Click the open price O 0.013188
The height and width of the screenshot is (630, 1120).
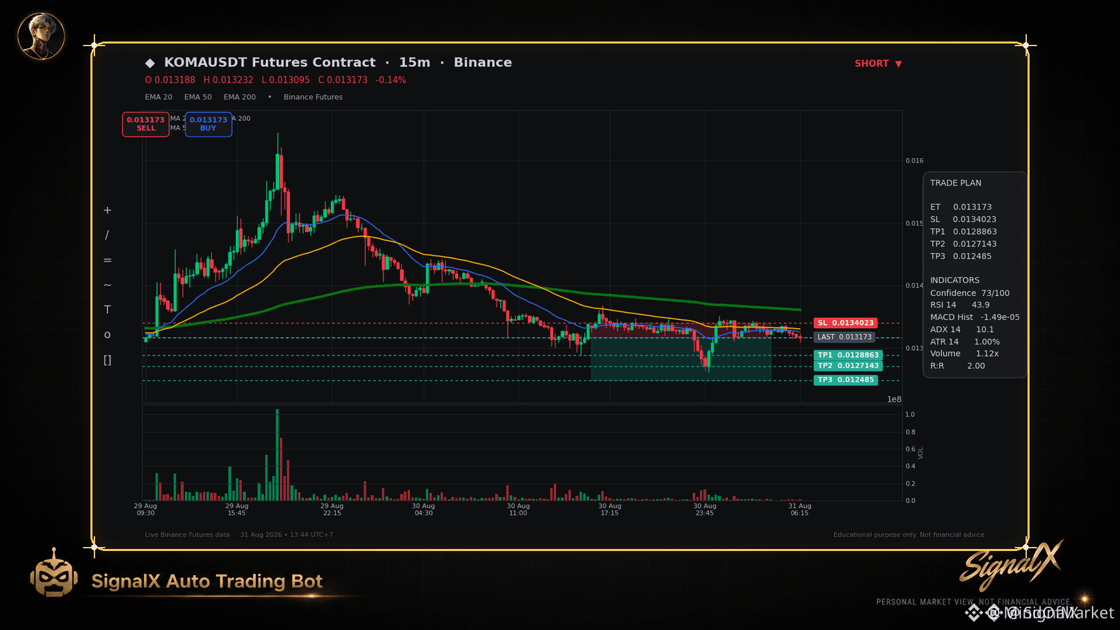(x=170, y=80)
